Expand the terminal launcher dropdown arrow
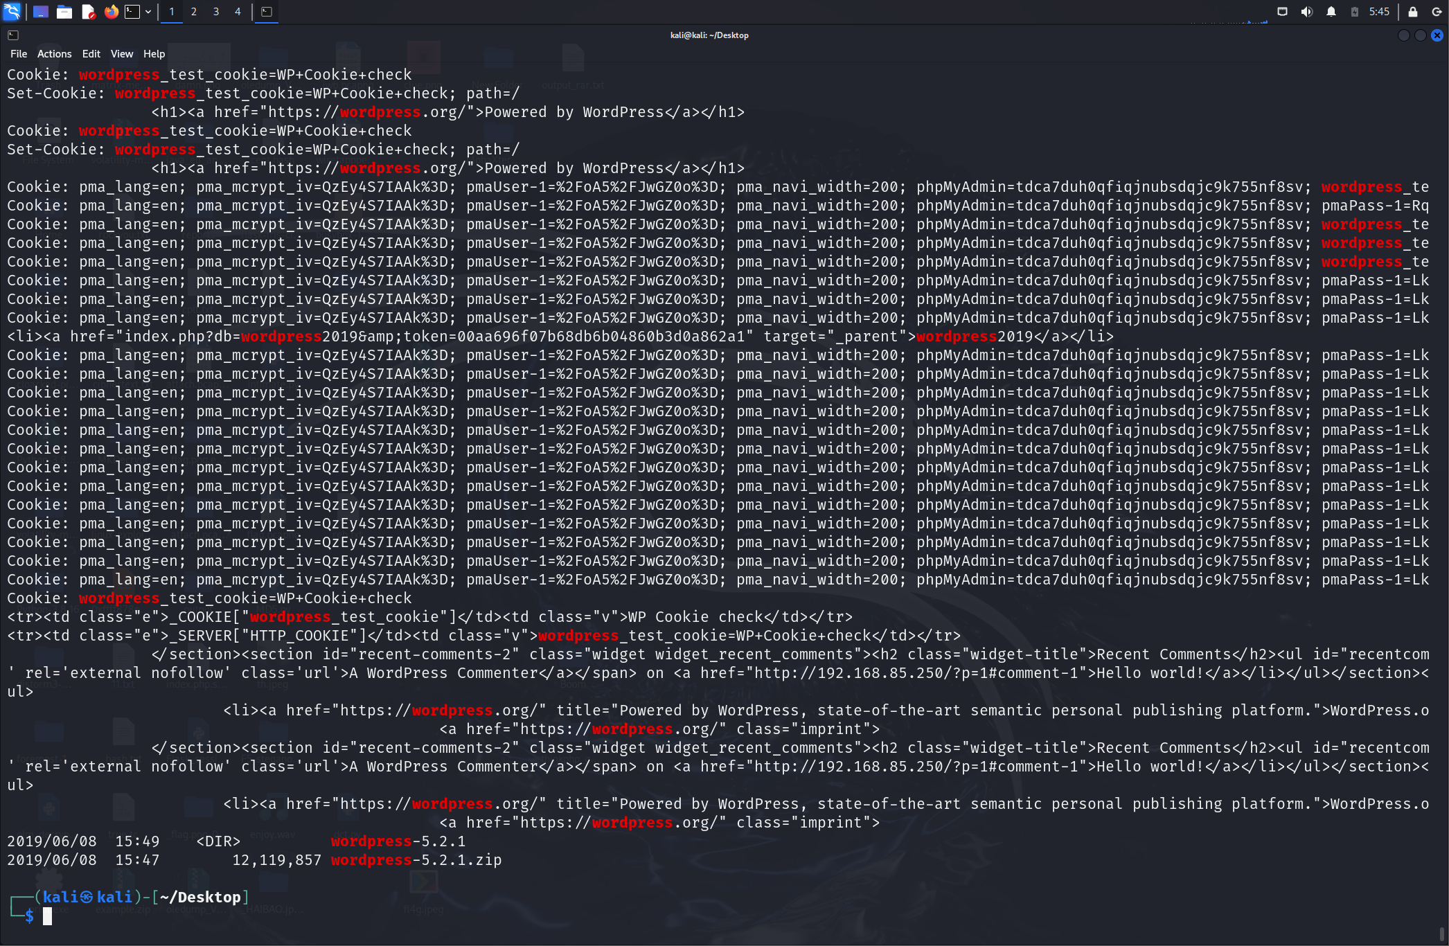Screen dimensions: 1449x946 point(148,11)
